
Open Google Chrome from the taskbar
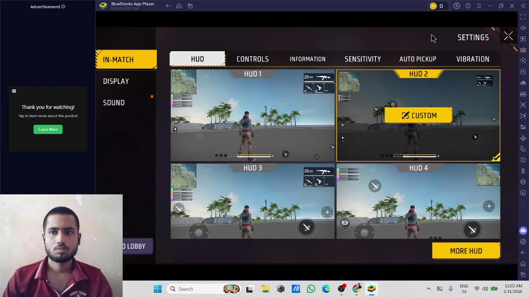click(x=356, y=289)
